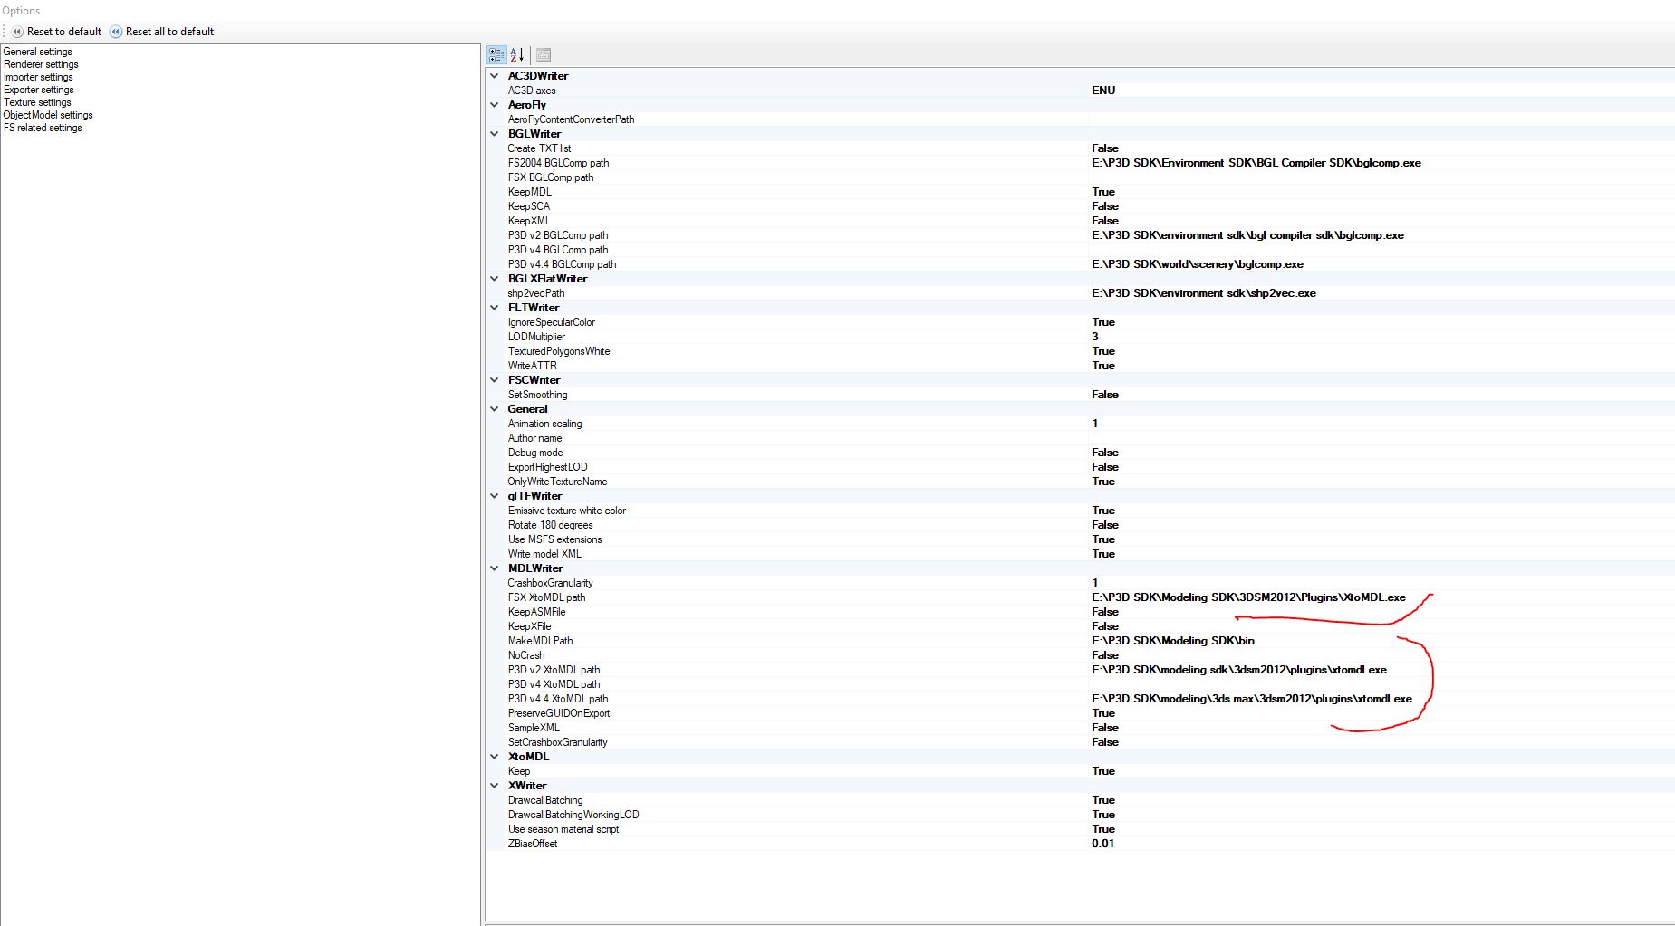Screen dimensions: 1675x926
Task: Collapse the glTFWriter category
Action: tap(495, 496)
